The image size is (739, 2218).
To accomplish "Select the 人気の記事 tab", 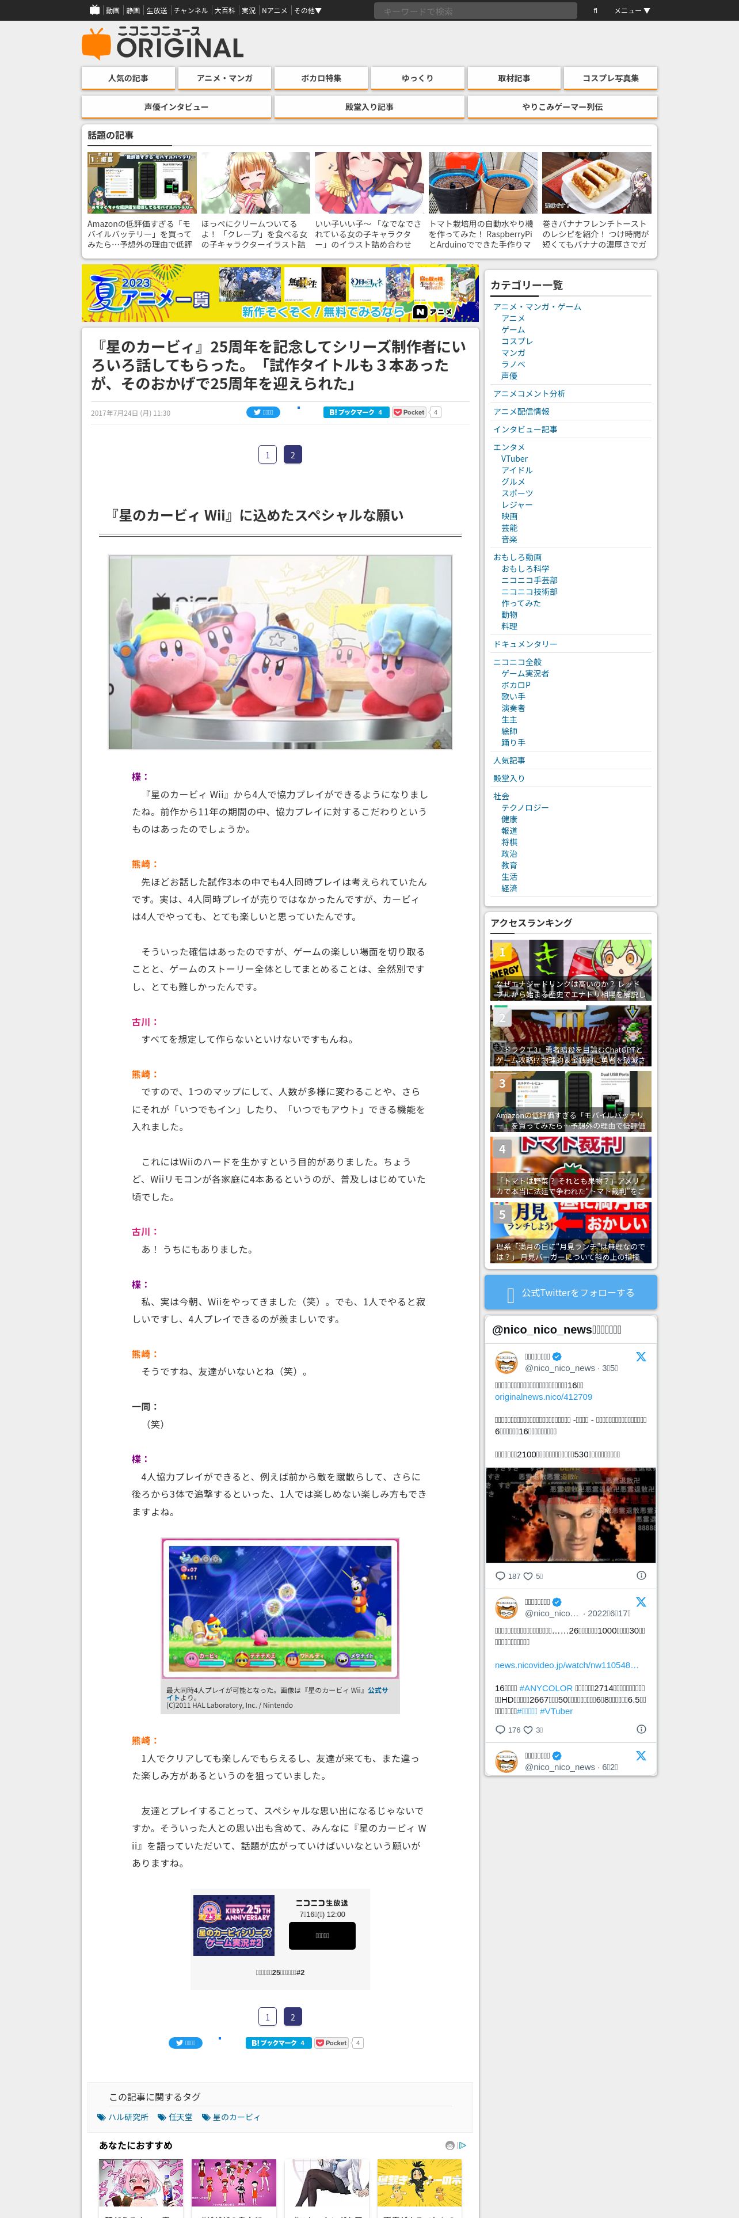I will coord(128,78).
